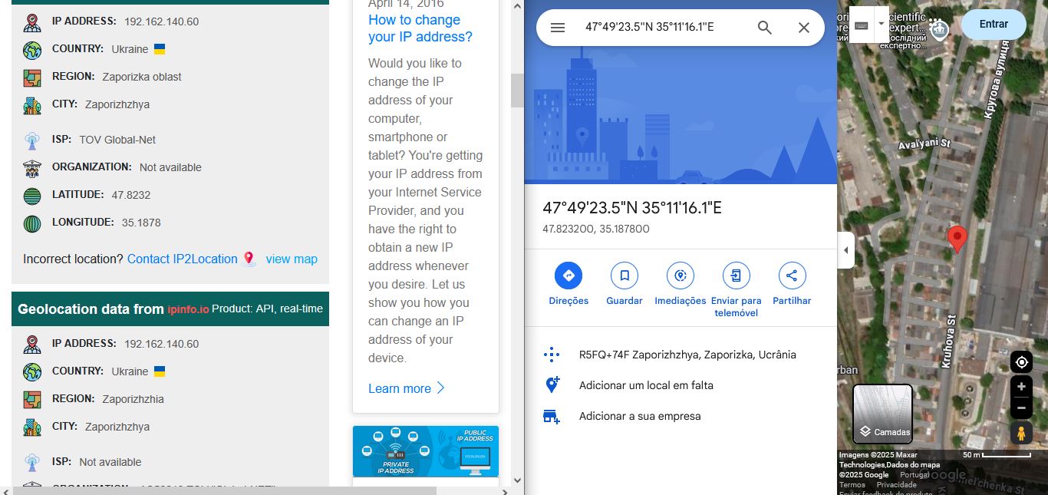The width and height of the screenshot is (1048, 495).
Task: Expand input tools dropdown arrow
Action: 881,25
